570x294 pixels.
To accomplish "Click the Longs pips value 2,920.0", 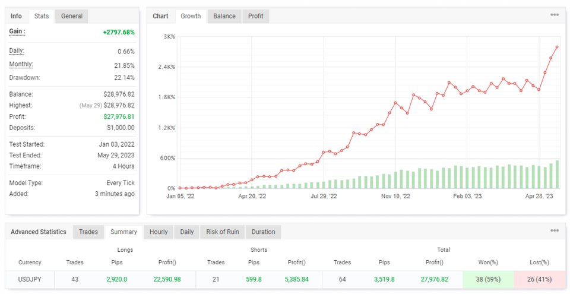I will 117,279.
